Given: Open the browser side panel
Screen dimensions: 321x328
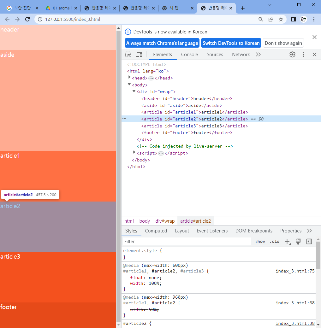Looking at the screenshot, I should pos(293,19).
